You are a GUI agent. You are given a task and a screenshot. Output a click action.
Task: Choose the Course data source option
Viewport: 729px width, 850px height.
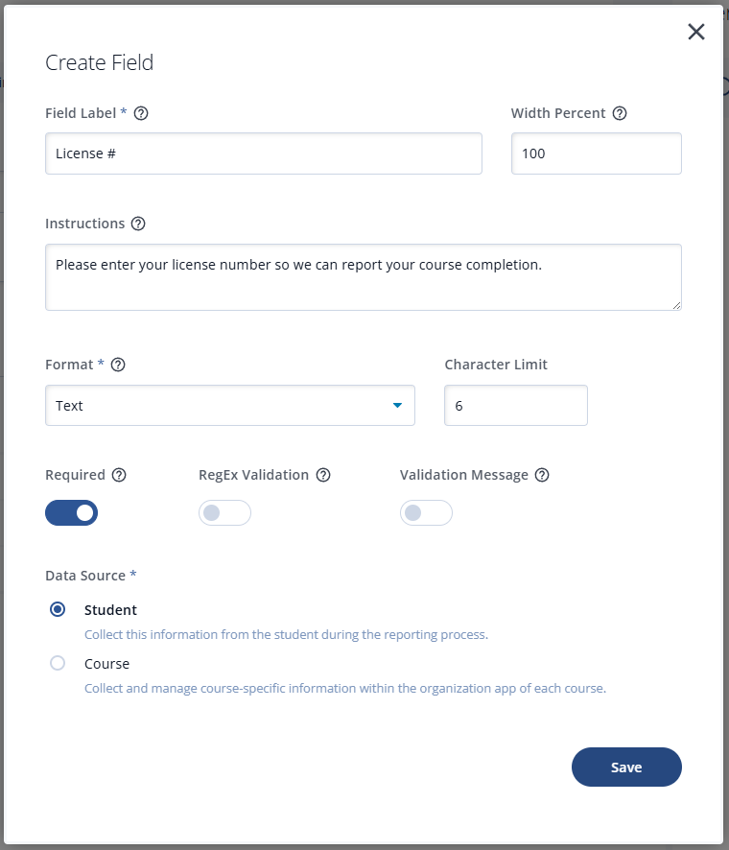click(x=58, y=663)
